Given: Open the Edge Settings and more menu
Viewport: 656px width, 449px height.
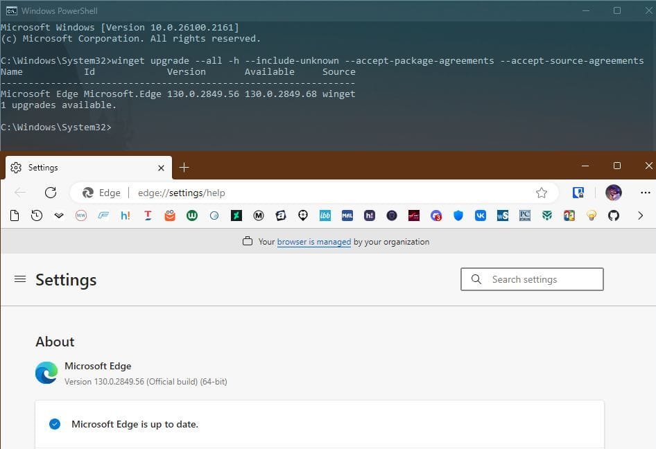Looking at the screenshot, I should 645,193.
